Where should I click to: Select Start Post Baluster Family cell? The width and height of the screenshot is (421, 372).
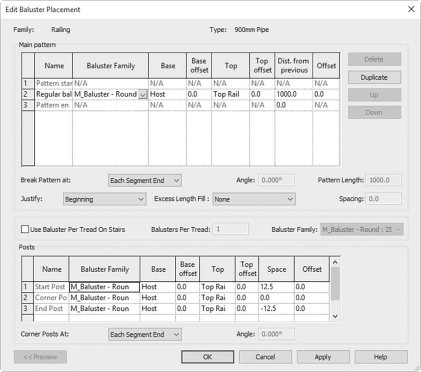coord(105,287)
